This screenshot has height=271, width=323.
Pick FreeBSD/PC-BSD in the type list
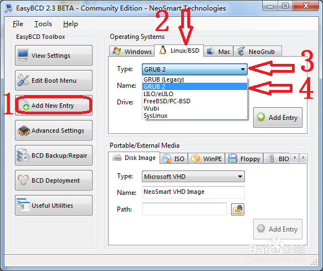(x=194, y=101)
